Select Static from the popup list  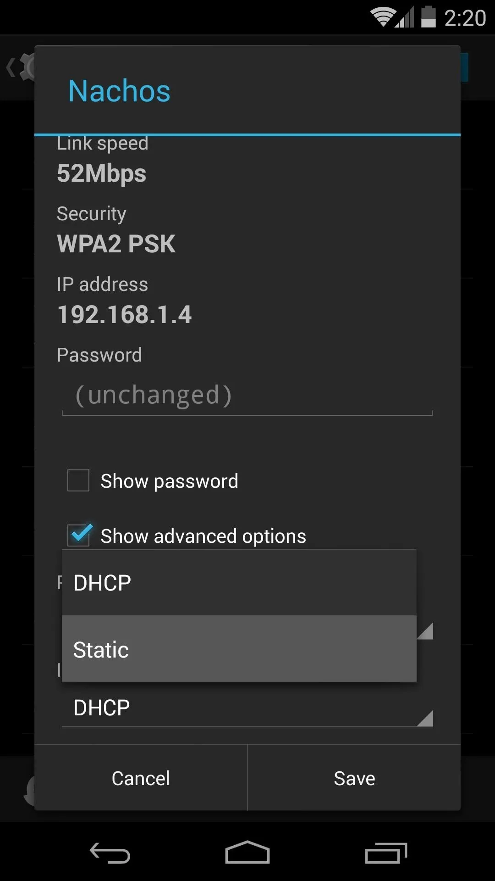coord(239,649)
